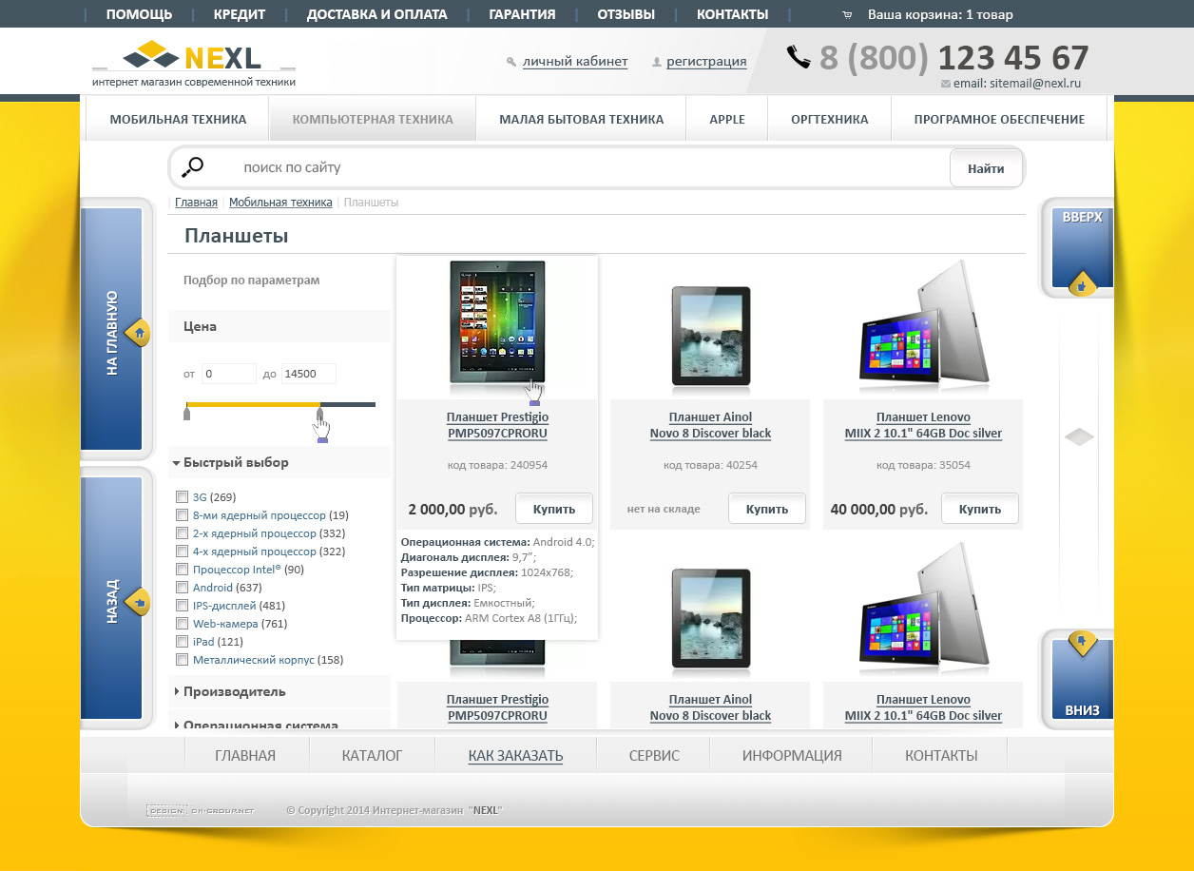Open КОНТАКТЫ in the top menu

(x=732, y=14)
